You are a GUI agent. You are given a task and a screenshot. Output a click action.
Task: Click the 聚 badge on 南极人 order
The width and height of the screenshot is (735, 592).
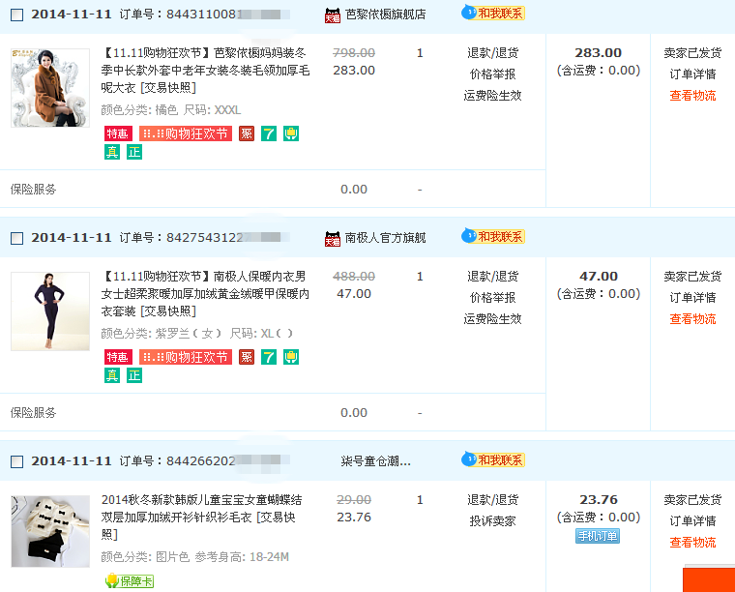click(x=247, y=357)
